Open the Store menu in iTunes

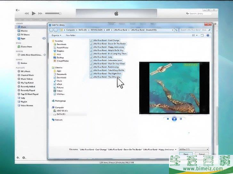point(43,20)
